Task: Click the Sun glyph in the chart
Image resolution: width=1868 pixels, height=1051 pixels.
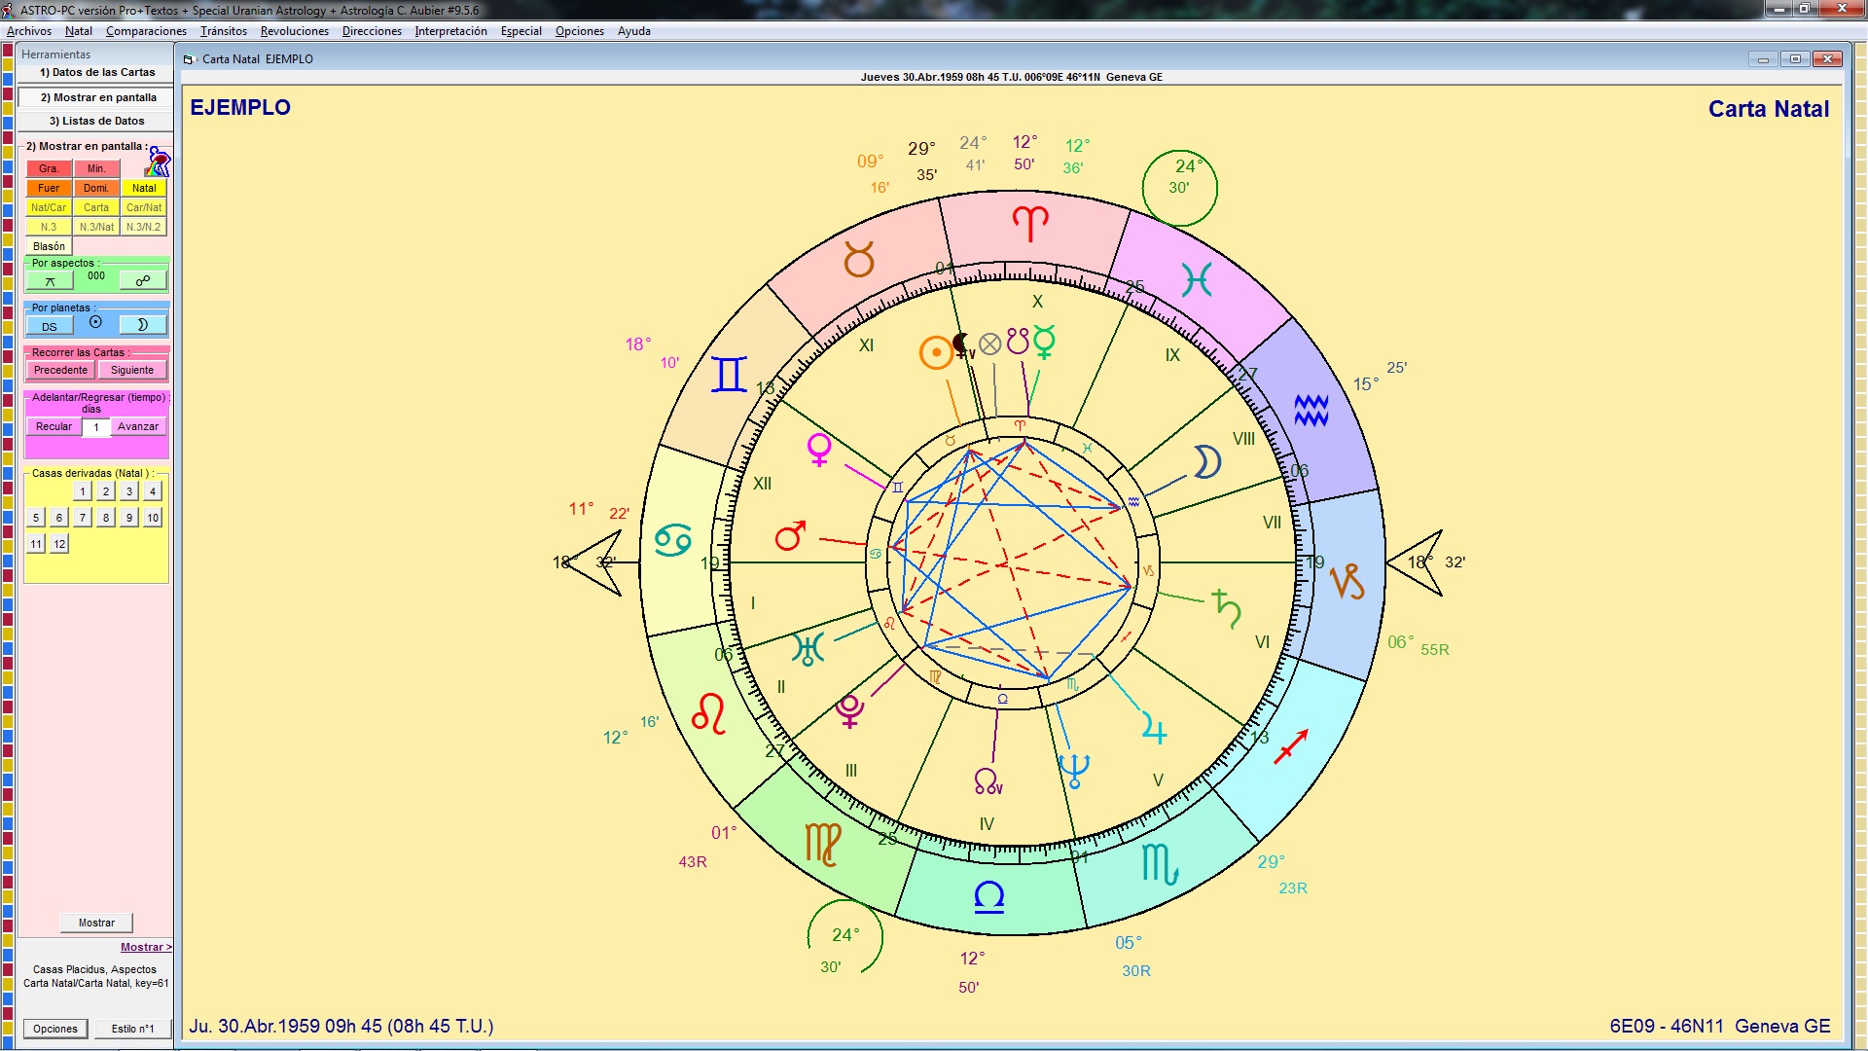Action: tap(936, 352)
